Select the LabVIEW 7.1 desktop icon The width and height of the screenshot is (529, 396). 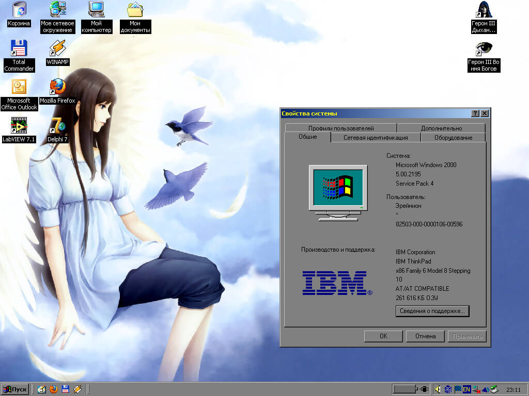pyautogui.click(x=19, y=126)
